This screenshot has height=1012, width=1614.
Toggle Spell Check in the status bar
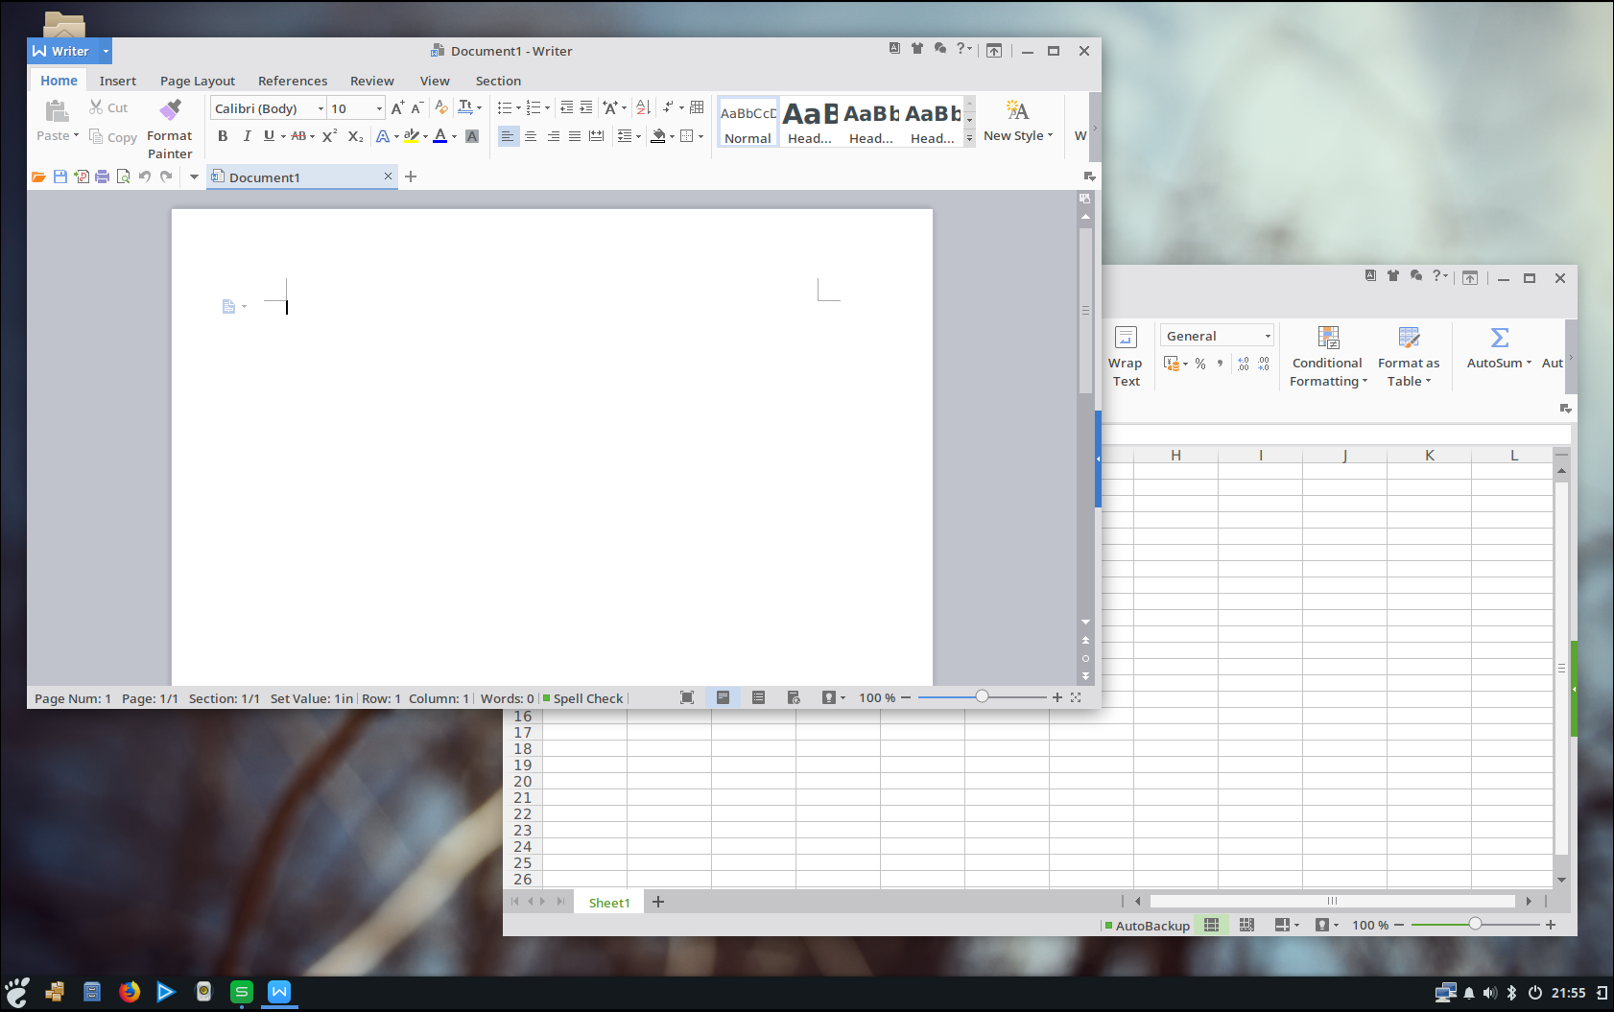583,698
